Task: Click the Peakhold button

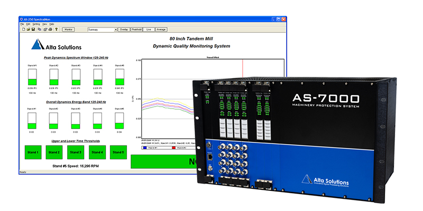Action: click(136, 30)
